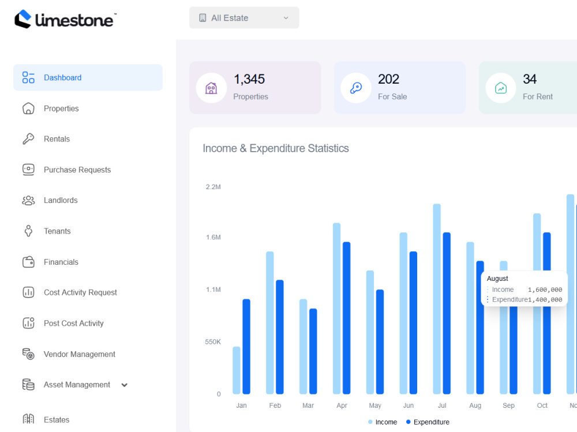Click the Post Cost Activity icon
Viewport: 577px width, 432px height.
pos(28,323)
